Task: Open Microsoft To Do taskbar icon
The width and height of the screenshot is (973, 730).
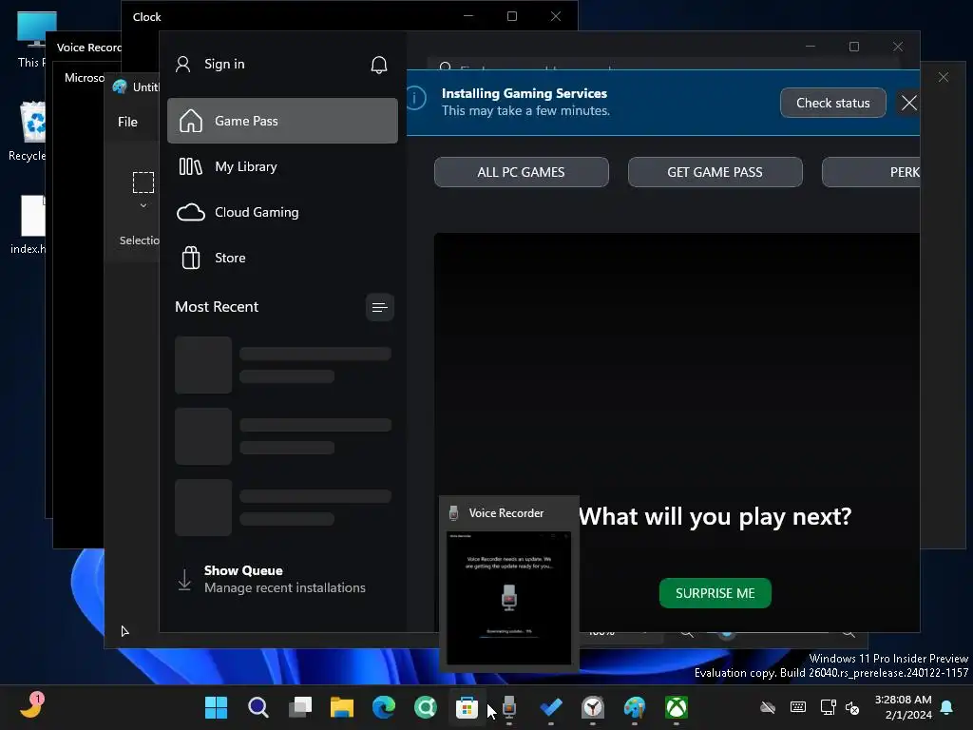Action: pyautogui.click(x=551, y=707)
